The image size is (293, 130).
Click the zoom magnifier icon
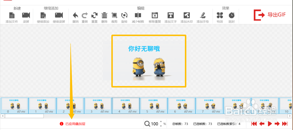click(x=147, y=124)
